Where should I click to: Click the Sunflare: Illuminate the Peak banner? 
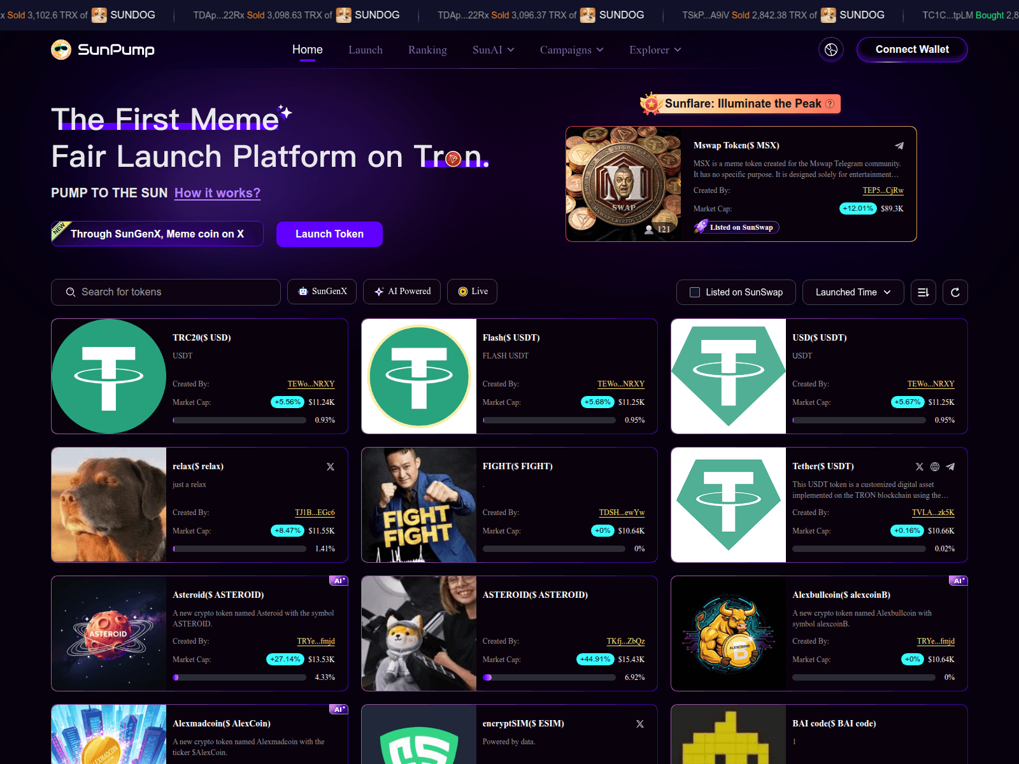point(740,104)
